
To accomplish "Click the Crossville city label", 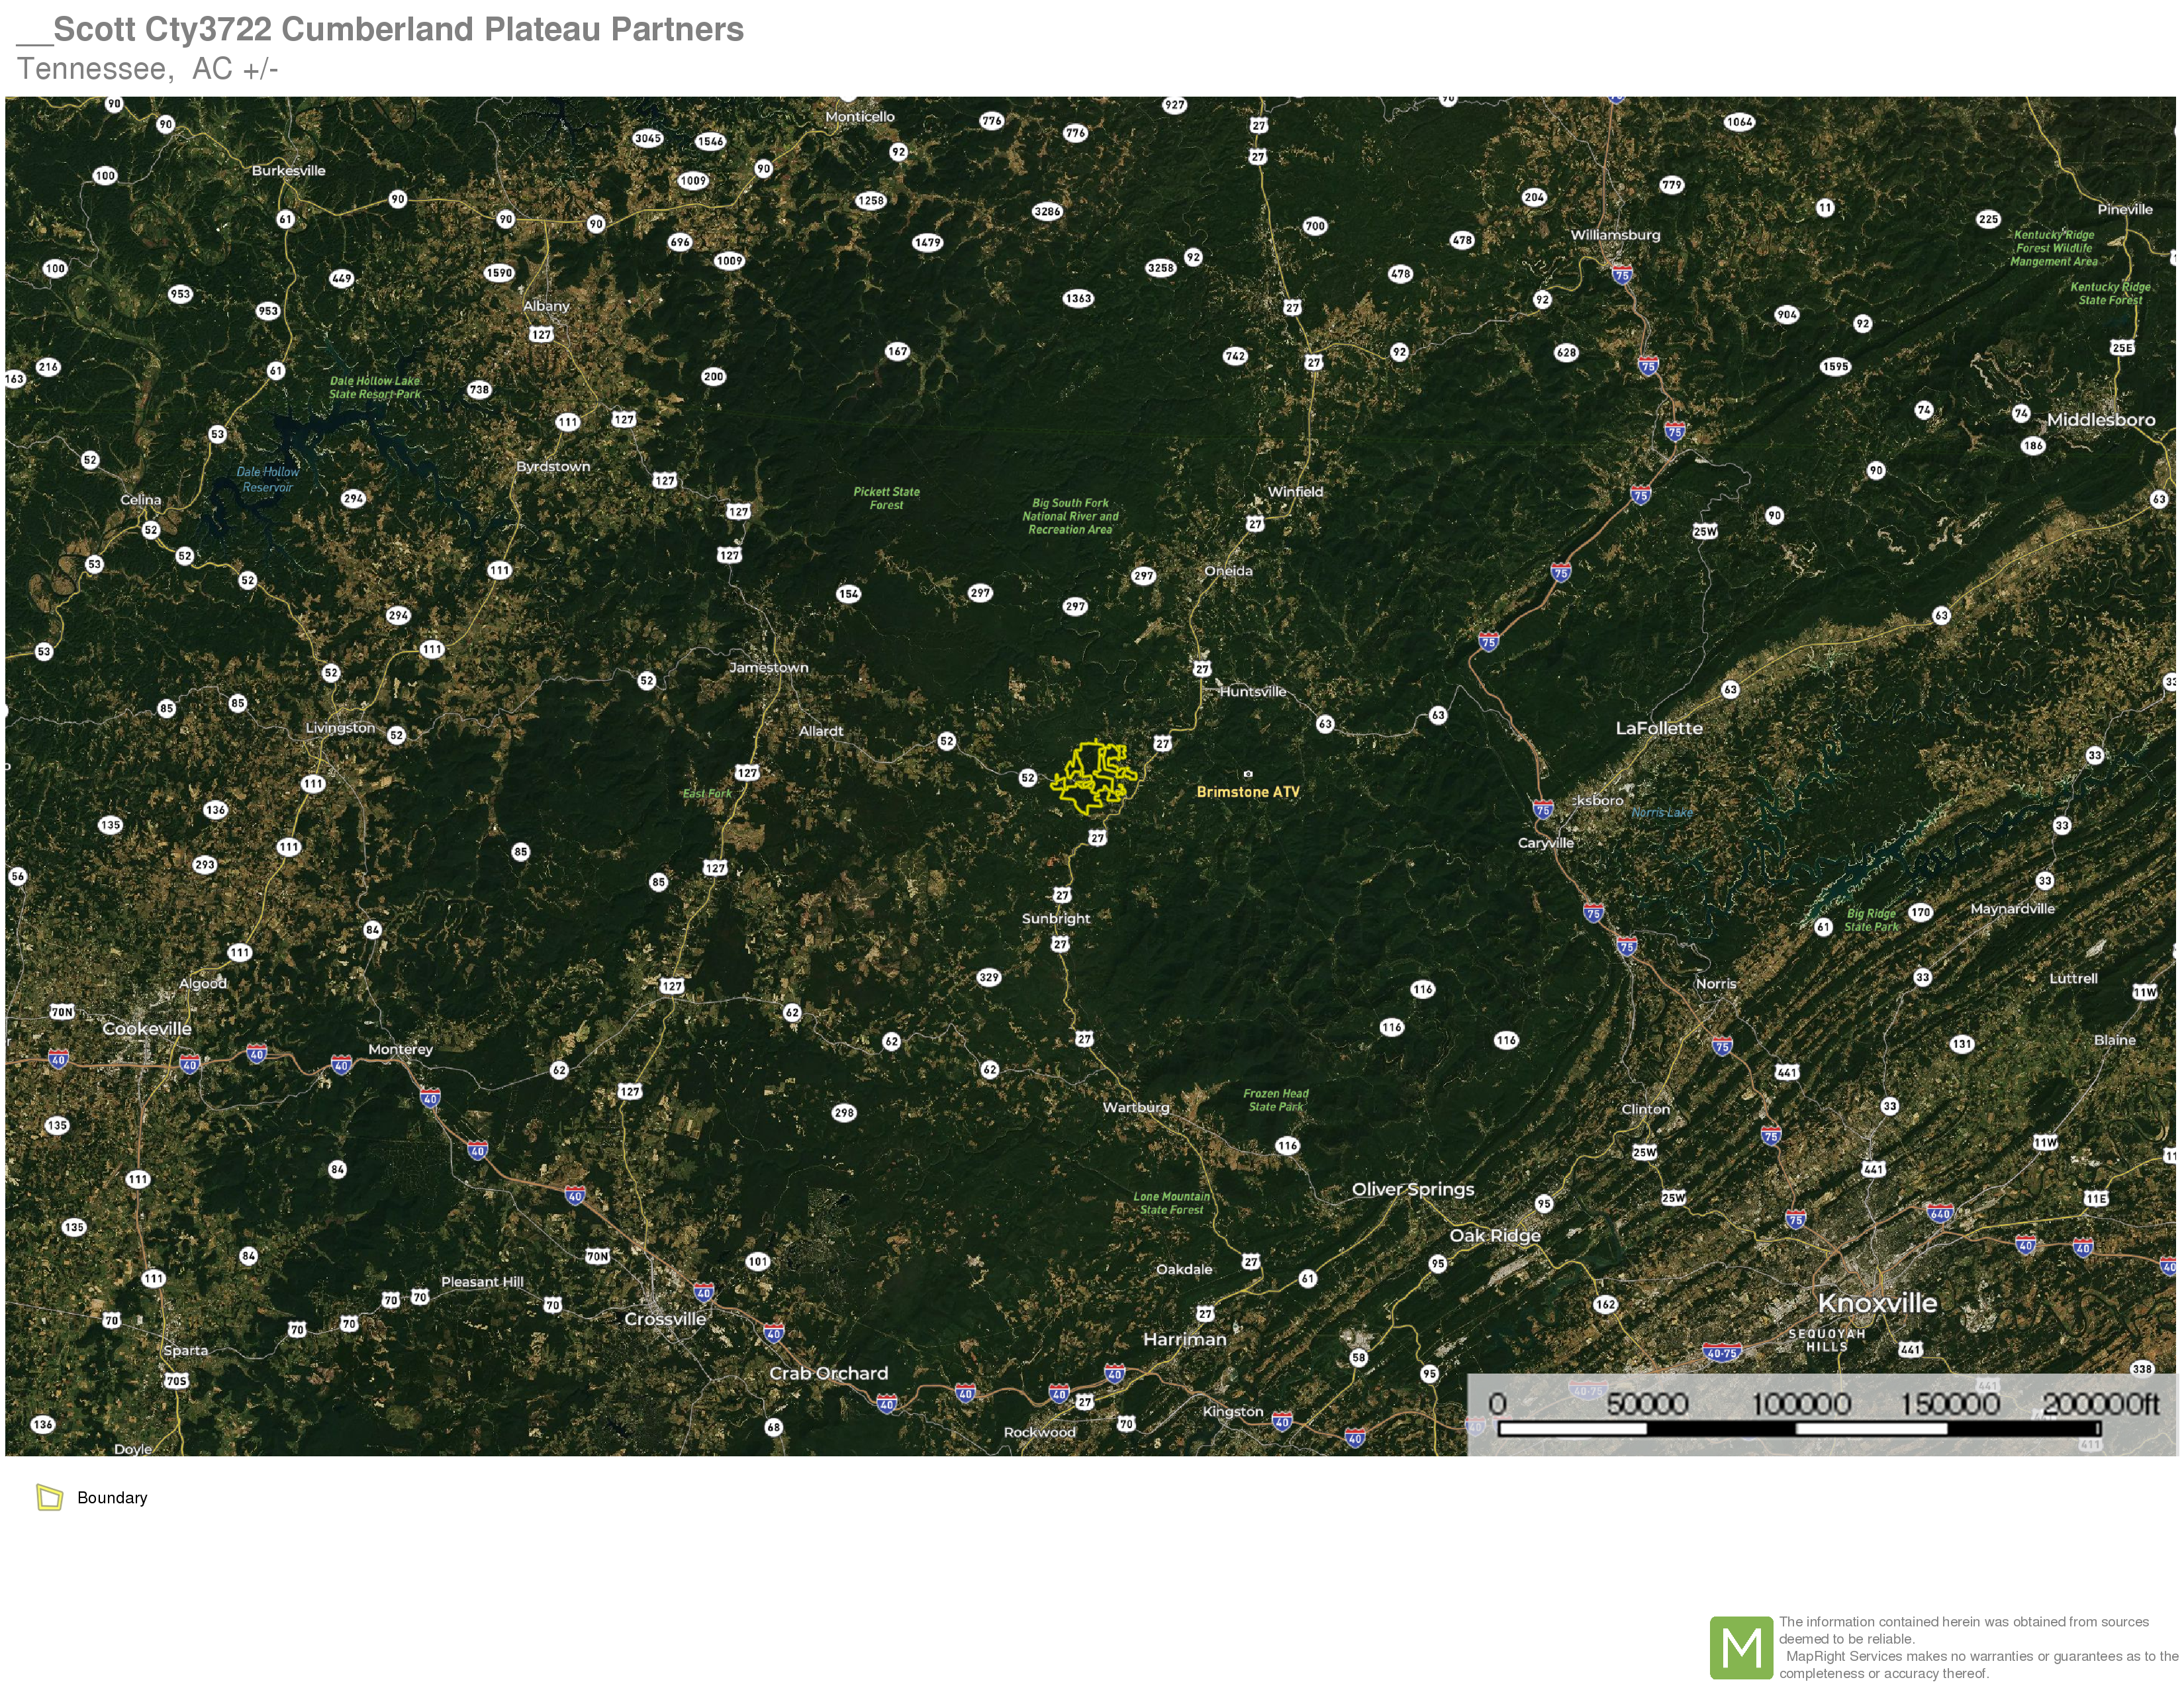I will point(665,1319).
